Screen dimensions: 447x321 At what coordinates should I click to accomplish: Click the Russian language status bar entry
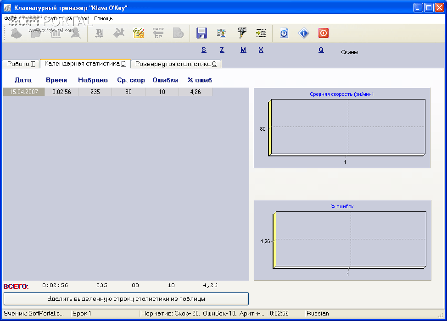pyautogui.click(x=318, y=313)
